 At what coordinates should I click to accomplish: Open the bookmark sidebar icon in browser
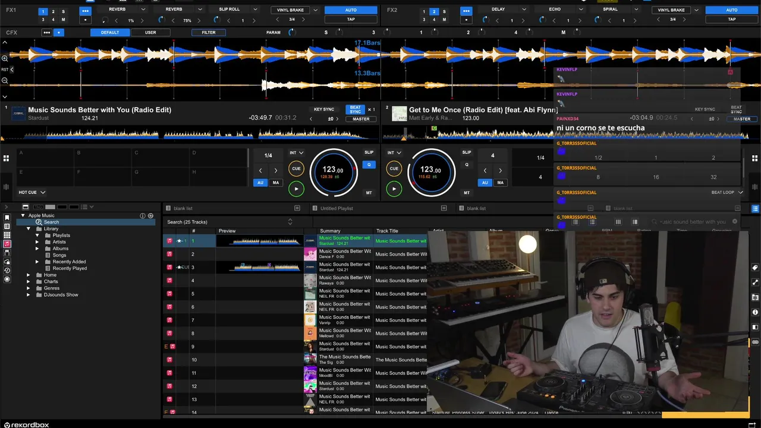point(7,218)
